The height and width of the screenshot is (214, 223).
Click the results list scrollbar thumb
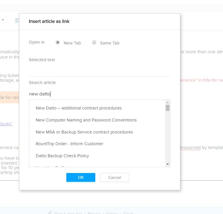[x=168, y=108]
